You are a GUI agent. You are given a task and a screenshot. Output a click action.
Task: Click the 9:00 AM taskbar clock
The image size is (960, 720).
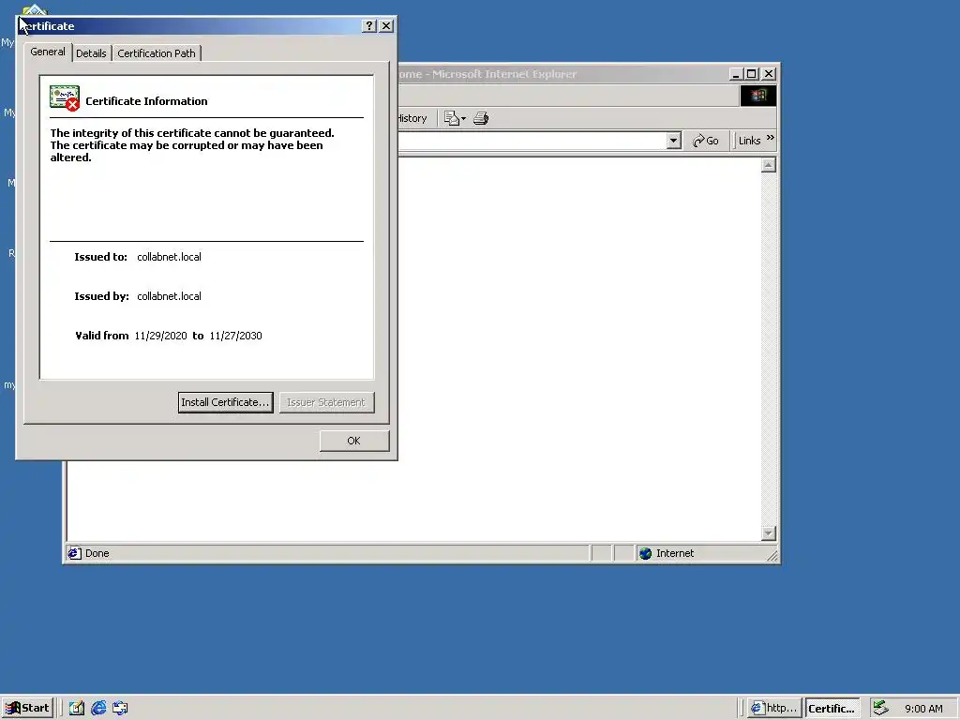click(923, 709)
